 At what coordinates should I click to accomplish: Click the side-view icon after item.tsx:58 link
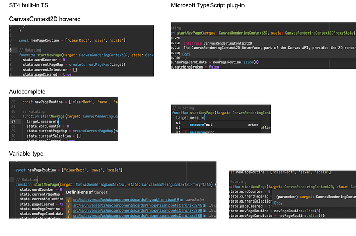tap(181, 200)
